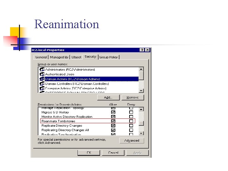Click the group list scrollbar thumb

(141, 75)
